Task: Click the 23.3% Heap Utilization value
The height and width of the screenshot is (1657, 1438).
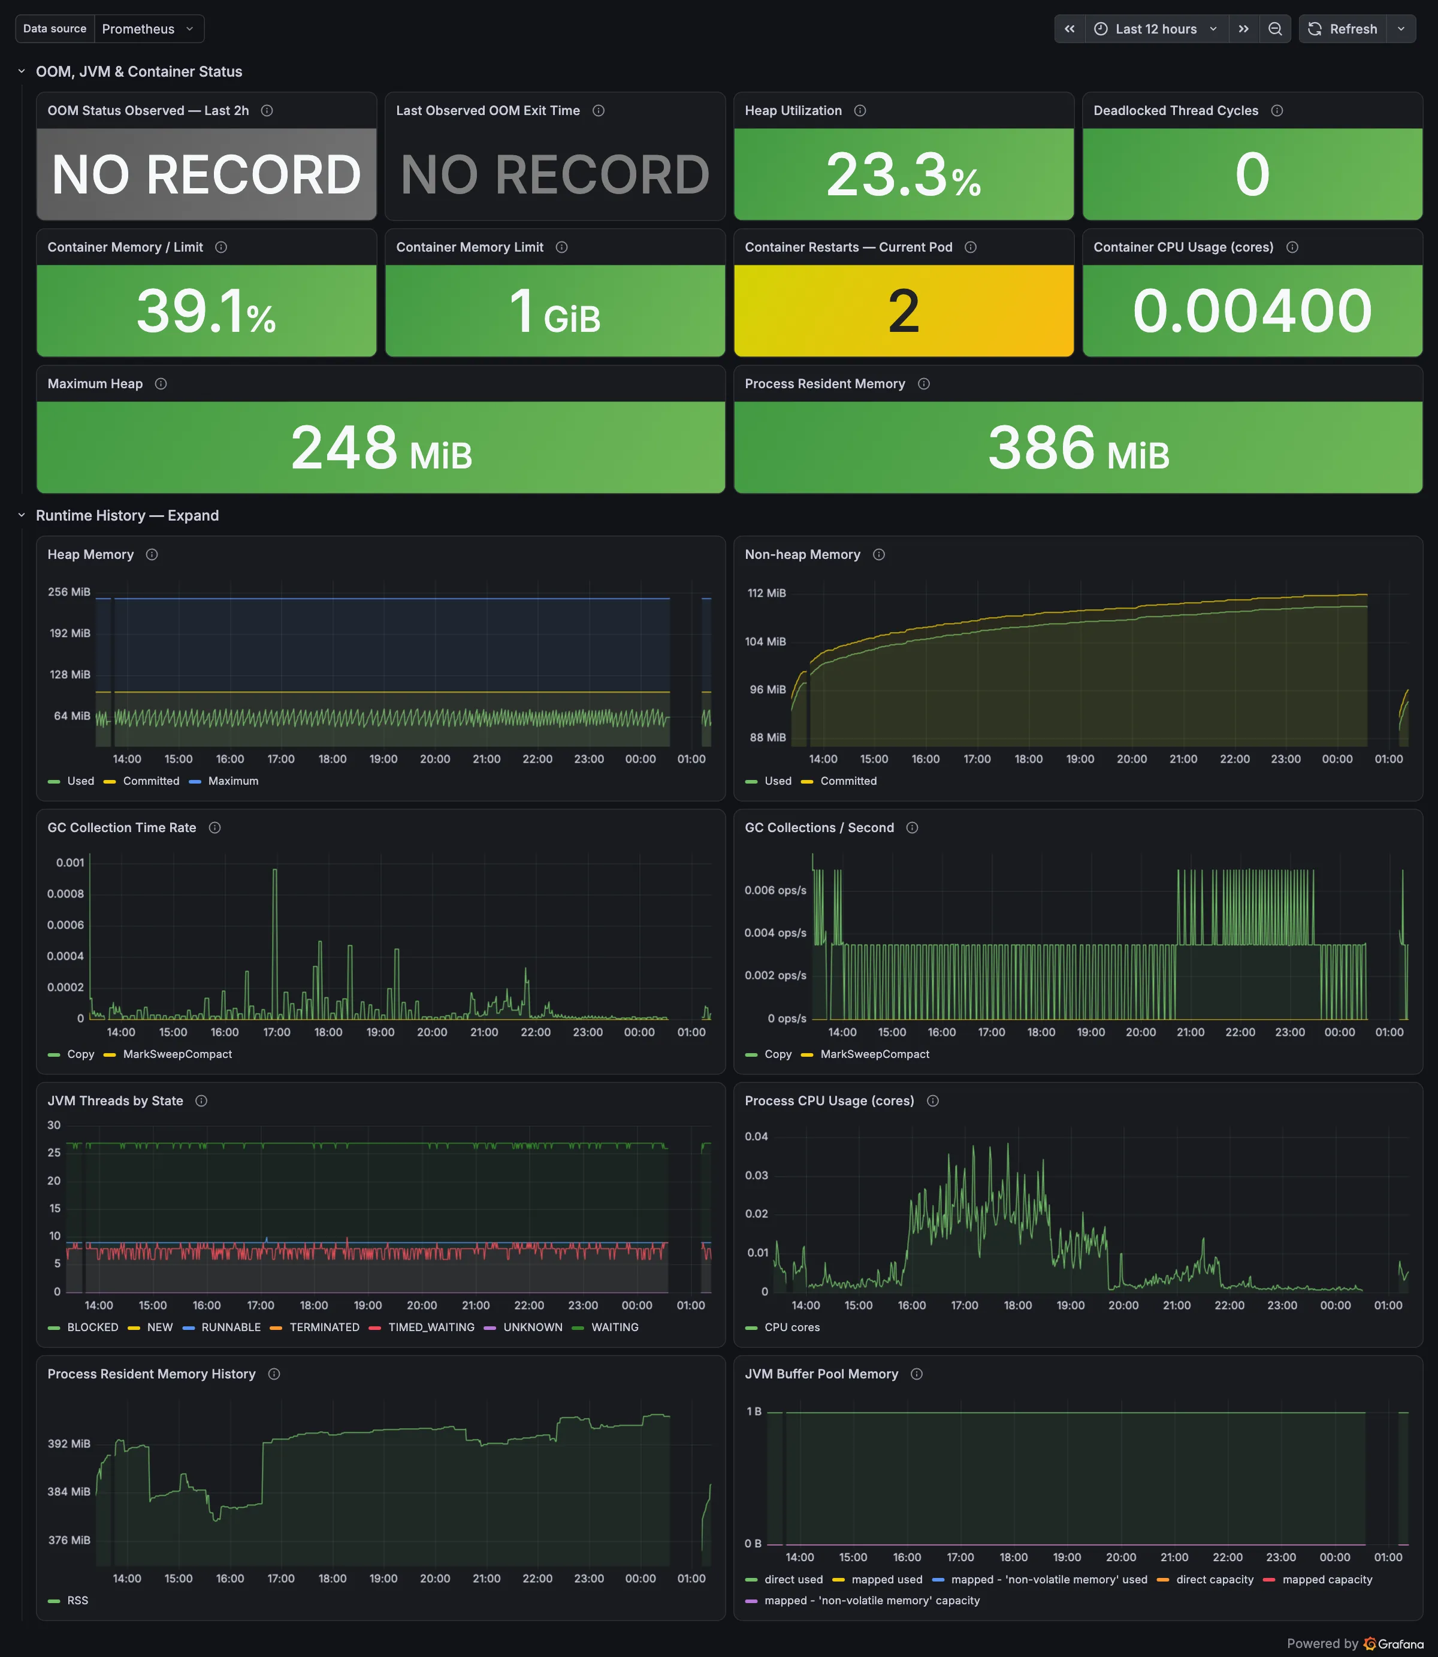Action: tap(904, 174)
